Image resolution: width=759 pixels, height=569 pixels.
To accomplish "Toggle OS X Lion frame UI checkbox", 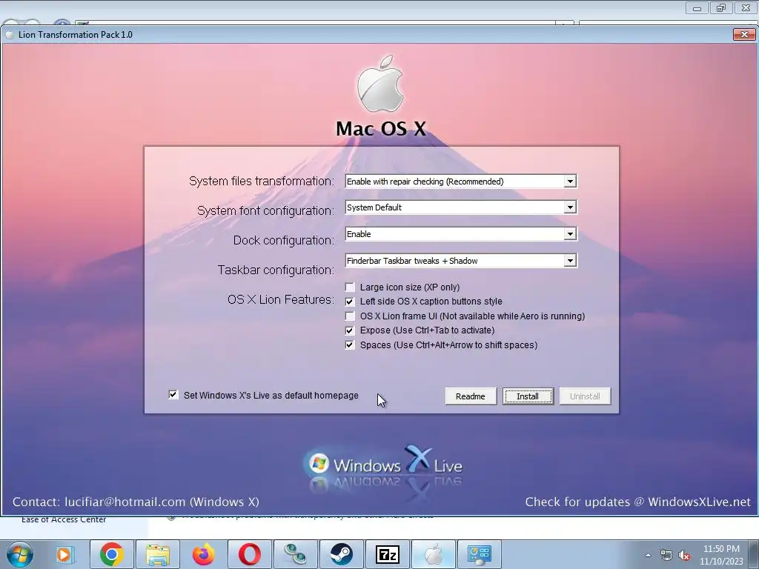I will [350, 316].
